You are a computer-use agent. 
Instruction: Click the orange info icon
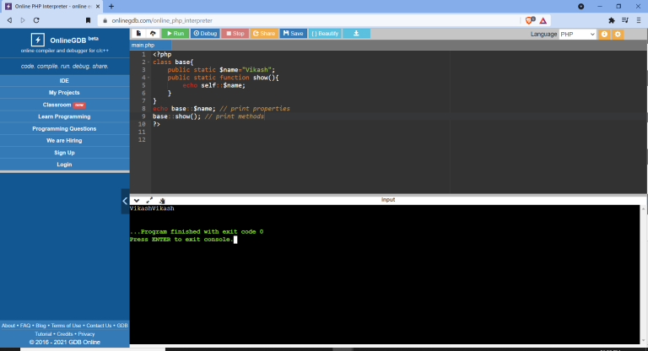coord(604,35)
